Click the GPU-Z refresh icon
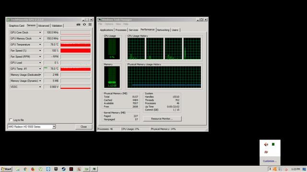The image size is (307, 172). 84,24
